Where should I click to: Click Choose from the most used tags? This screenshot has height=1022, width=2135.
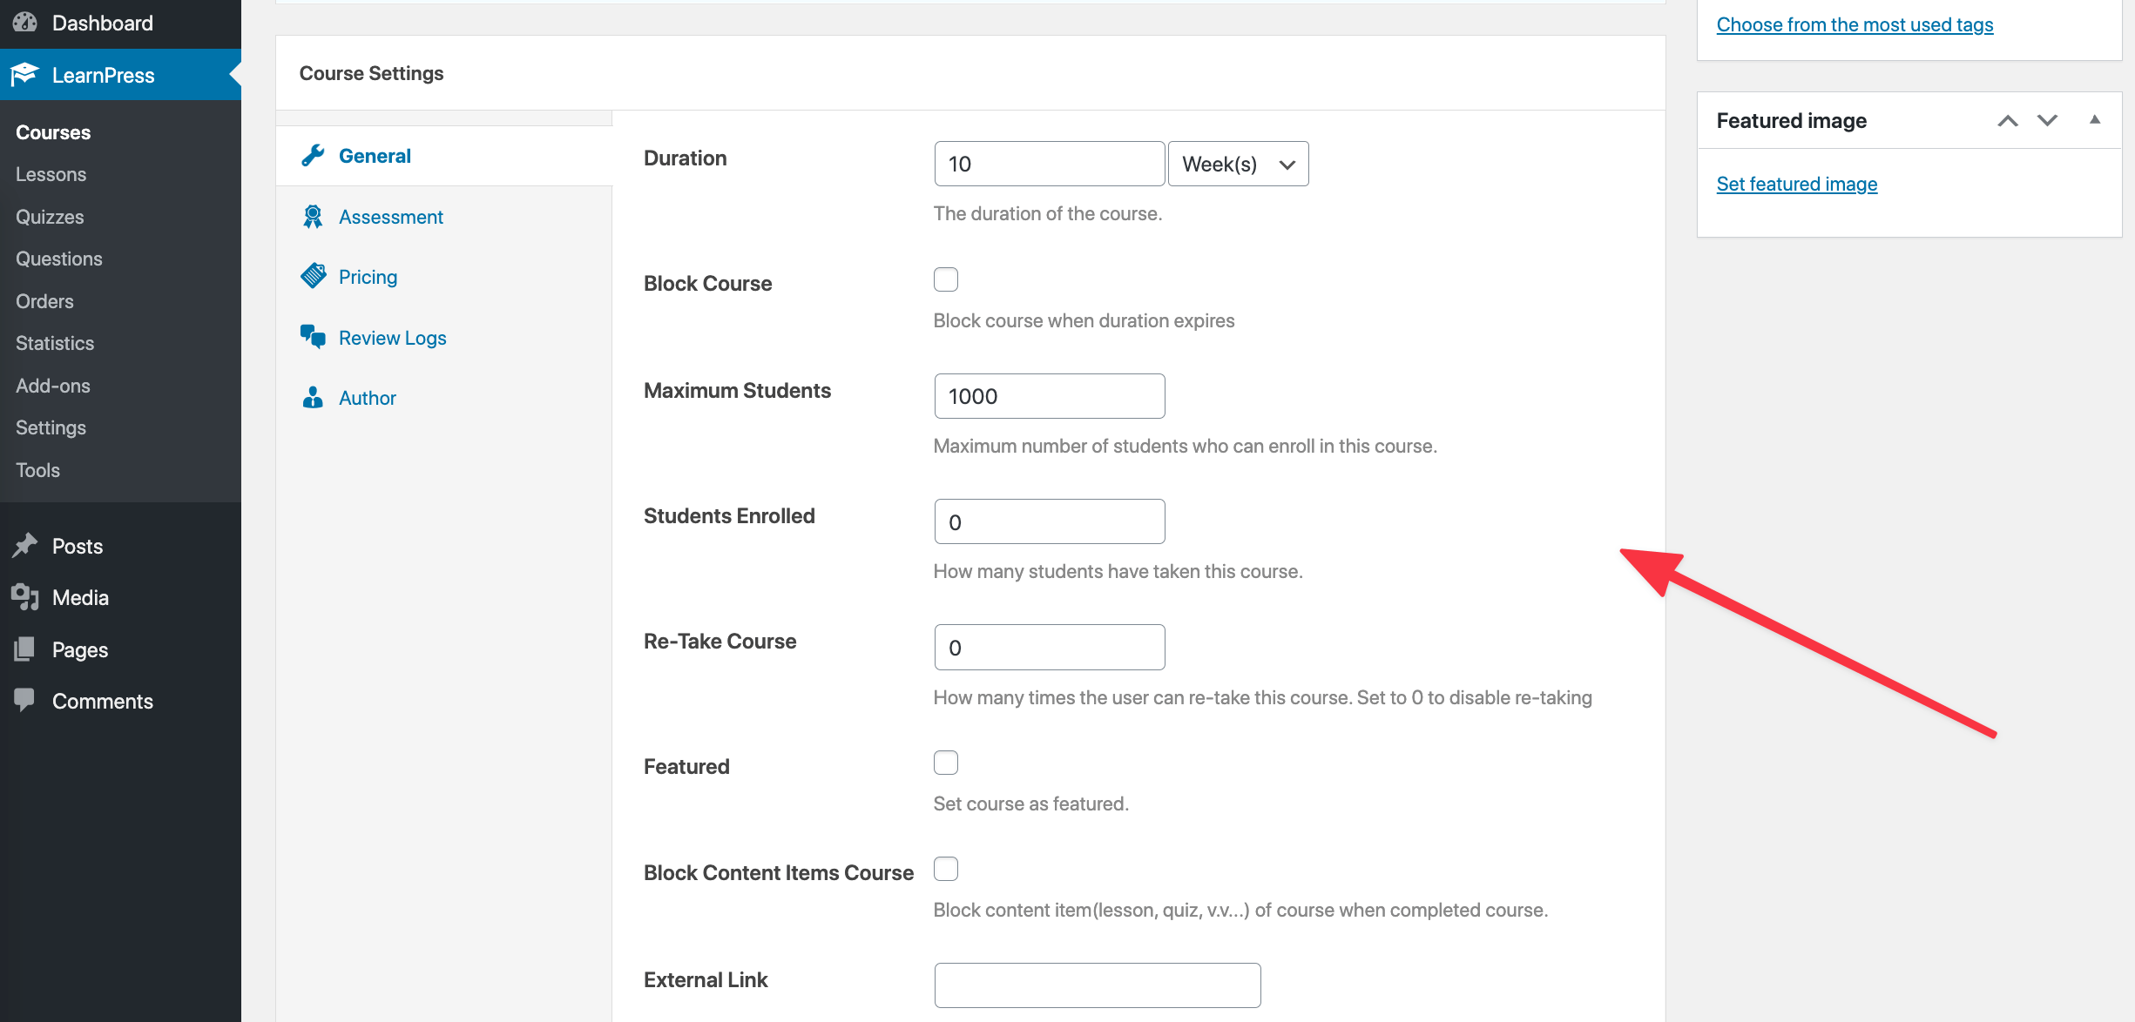pos(1855,24)
